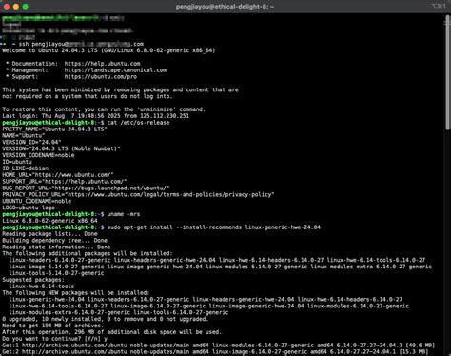Click the ssh pengjiayou command line
The width and height of the screenshot is (451, 356).
[81, 44]
